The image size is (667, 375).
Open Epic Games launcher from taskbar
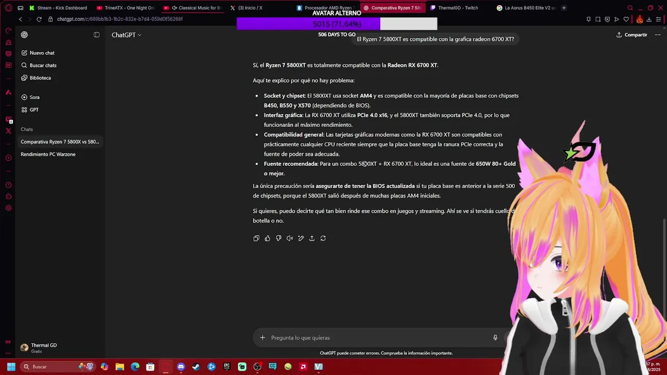point(227,367)
